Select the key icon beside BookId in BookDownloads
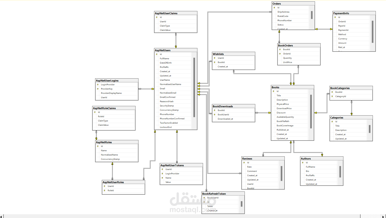Screen dimensions: 386x218 tap(214, 110)
